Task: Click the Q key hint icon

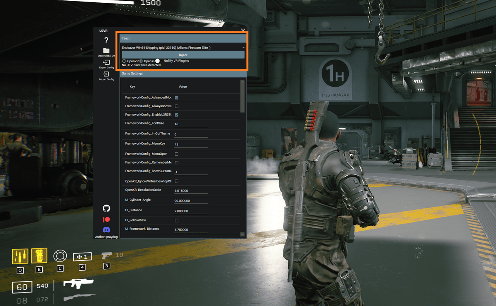Action: pos(20,270)
